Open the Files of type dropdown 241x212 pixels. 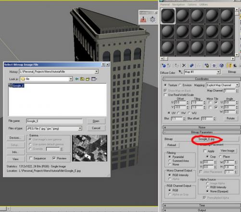coord(80,128)
